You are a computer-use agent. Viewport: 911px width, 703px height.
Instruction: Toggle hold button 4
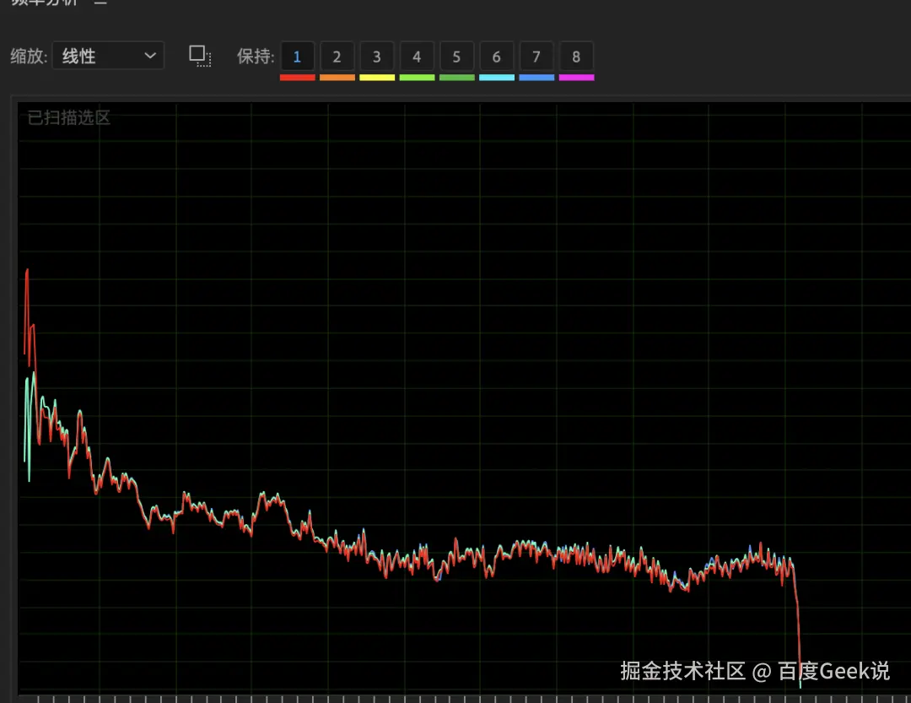pos(418,57)
